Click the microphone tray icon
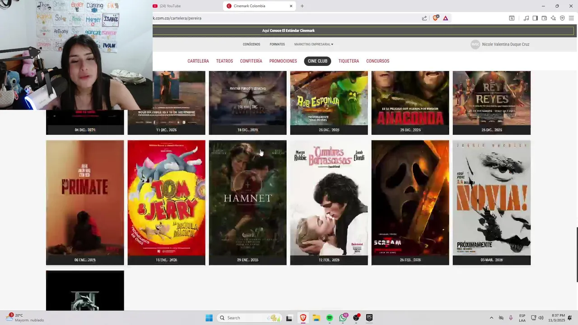 (x=511, y=318)
